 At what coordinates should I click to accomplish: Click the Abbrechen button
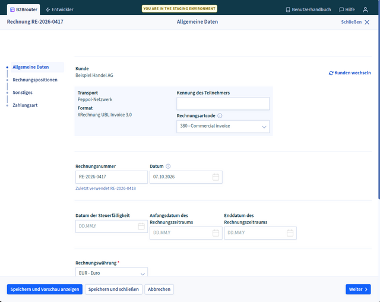[x=159, y=289]
